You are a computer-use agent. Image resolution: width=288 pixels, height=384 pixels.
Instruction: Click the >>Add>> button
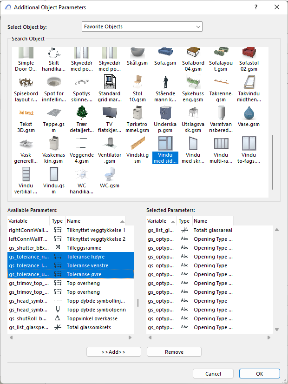point(114,352)
